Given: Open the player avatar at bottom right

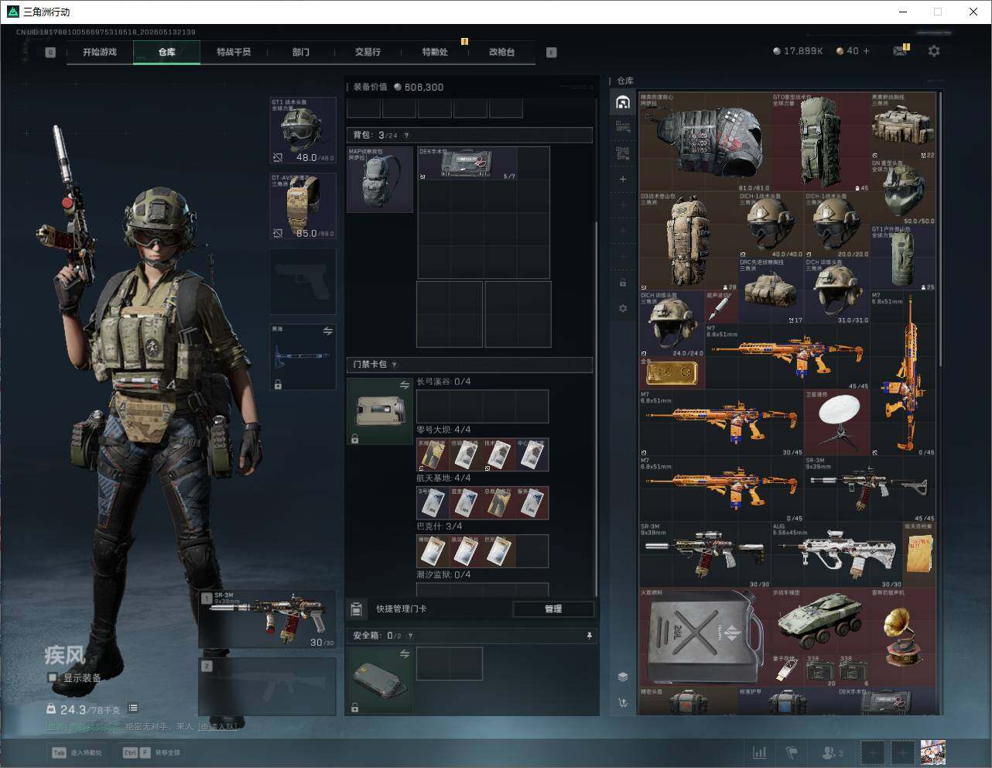Looking at the screenshot, I should point(932,753).
